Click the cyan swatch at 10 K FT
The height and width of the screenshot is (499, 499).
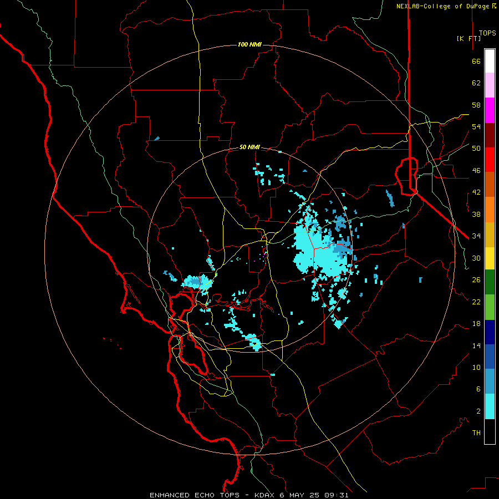pos(490,406)
